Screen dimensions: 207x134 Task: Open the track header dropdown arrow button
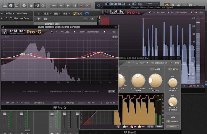[x=93, y=19]
